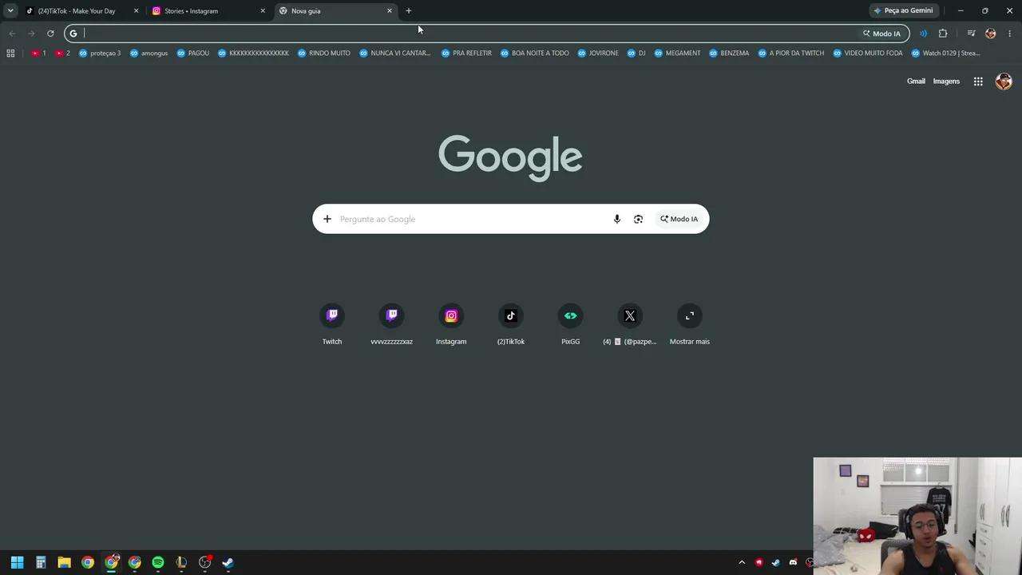Start a voice search with the microphone icon
Image resolution: width=1022 pixels, height=575 pixels.
pyautogui.click(x=616, y=219)
